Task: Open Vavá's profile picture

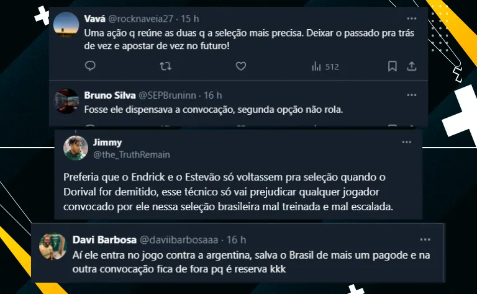Action: pos(66,25)
